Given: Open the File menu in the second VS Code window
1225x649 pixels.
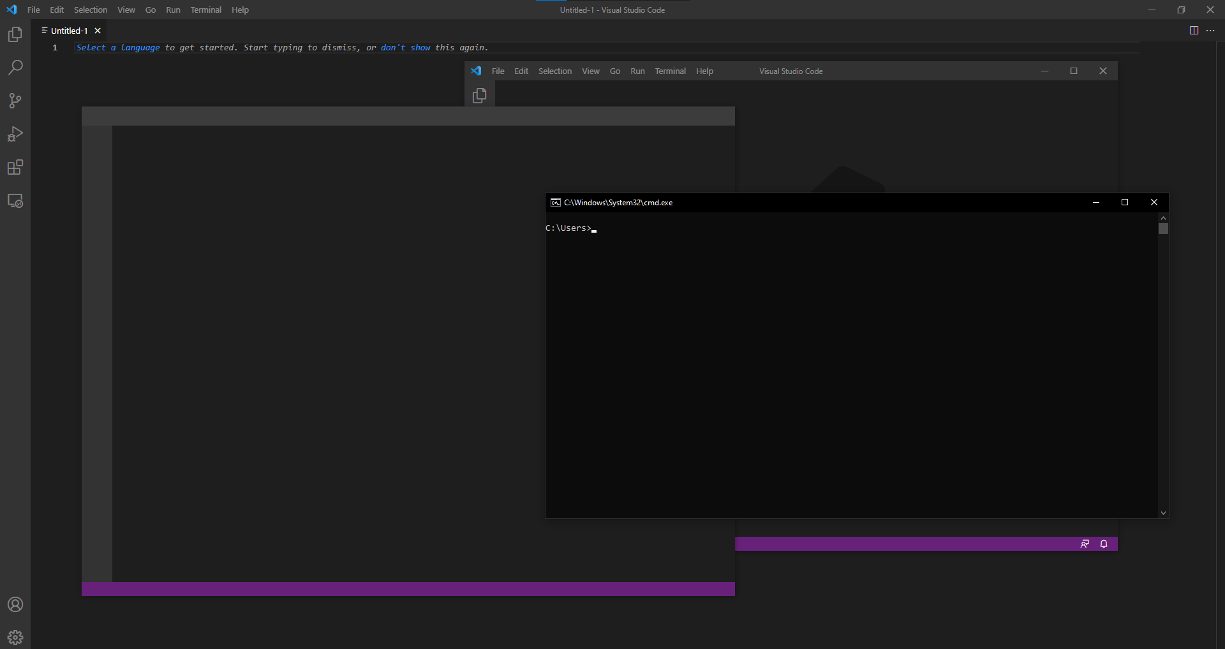Looking at the screenshot, I should [498, 71].
